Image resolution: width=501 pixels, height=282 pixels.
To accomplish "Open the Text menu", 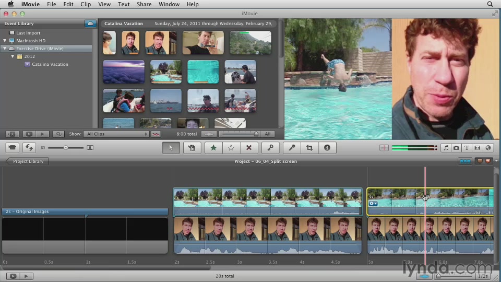I will click(x=124, y=4).
